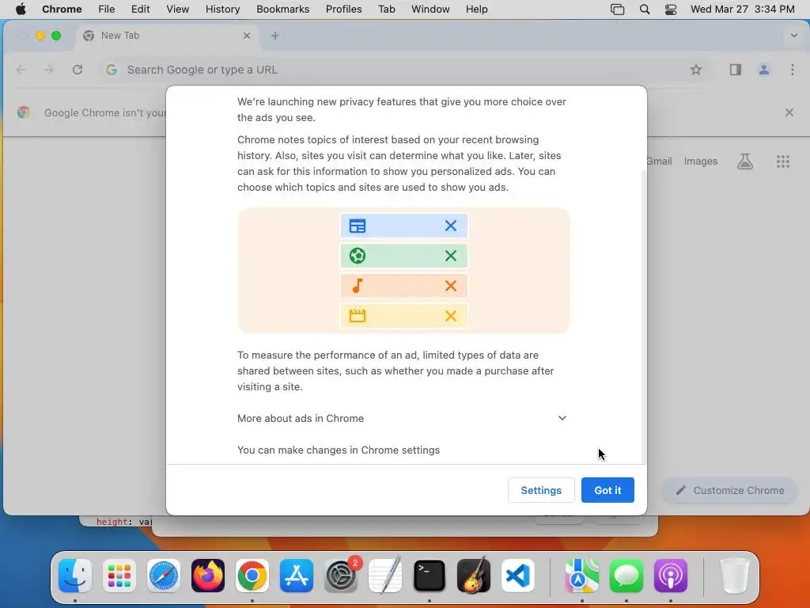This screenshot has height=608, width=810.
Task: Open Visual Studio Code from the Dock
Action: 517,576
